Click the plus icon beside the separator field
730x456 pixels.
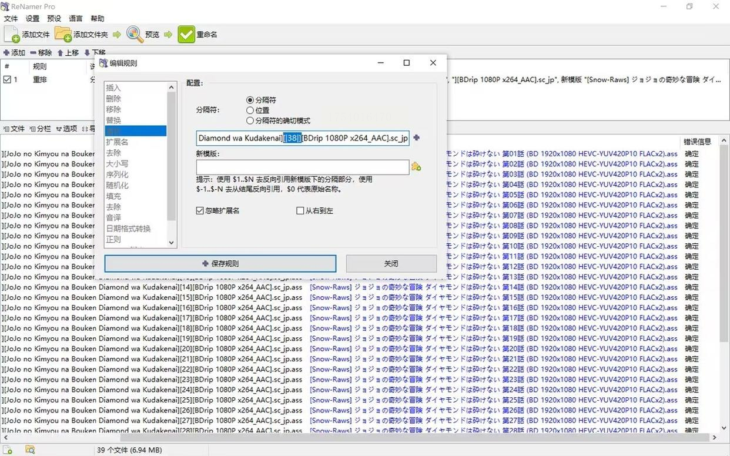(417, 138)
